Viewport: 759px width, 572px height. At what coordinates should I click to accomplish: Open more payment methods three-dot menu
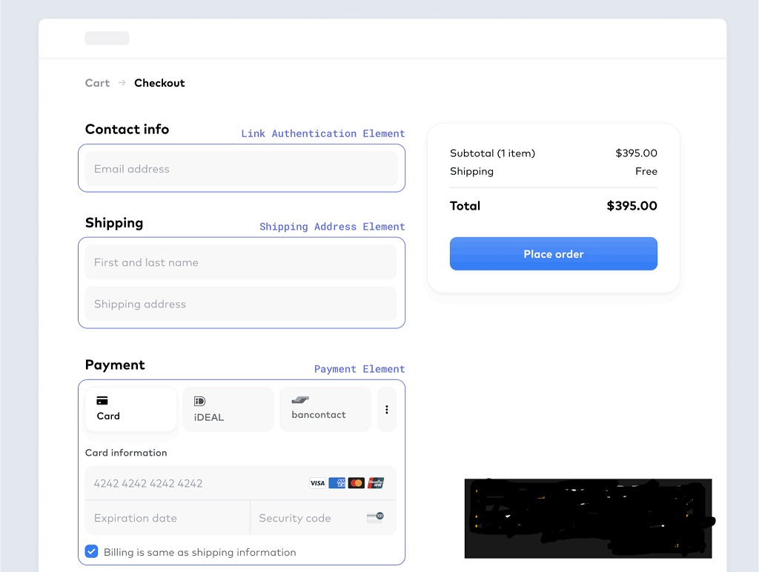pyautogui.click(x=386, y=409)
